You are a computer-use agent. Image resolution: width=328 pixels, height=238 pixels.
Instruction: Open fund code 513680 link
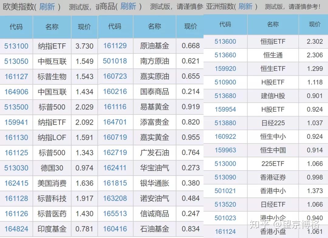pos(225,96)
